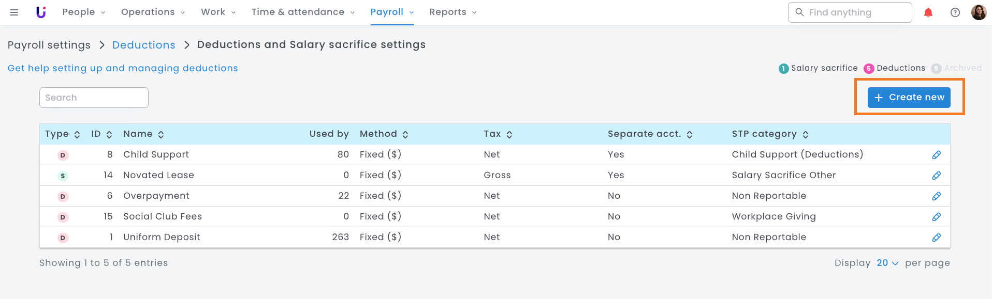Toggle the Archived filter
The image size is (992, 299).
pyautogui.click(x=956, y=68)
